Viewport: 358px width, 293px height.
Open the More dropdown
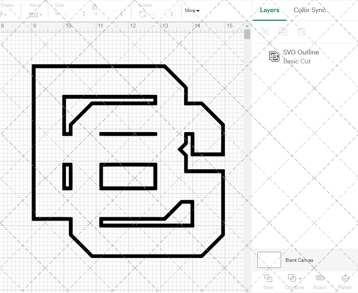192,11
